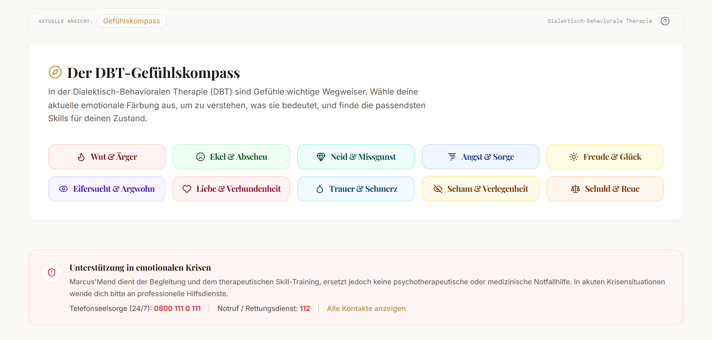Click the Notruf / Rettungsdienst label
Viewport: 712px width, 340px height.
point(258,309)
